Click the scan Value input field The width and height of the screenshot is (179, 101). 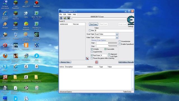(x=114, y=31)
